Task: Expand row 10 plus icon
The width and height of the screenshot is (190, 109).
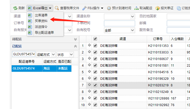Action: pos(89,105)
